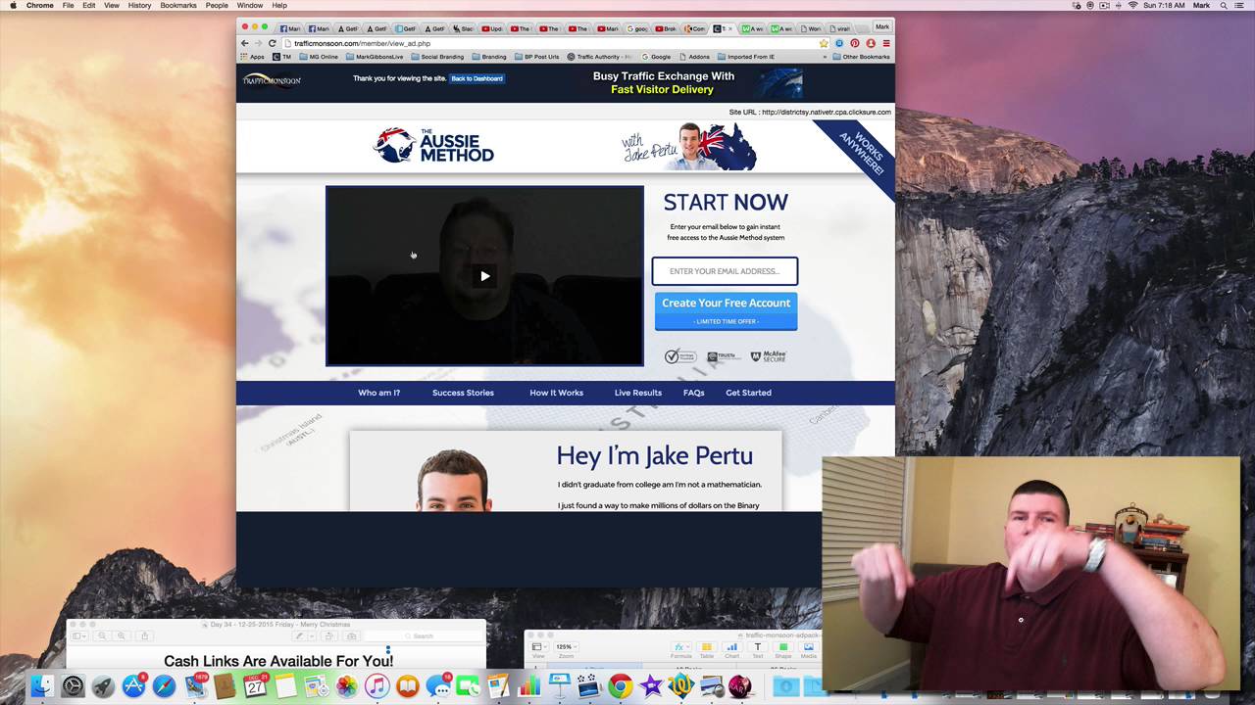Switch to the viral browser tab
1255x705 pixels.
(840, 28)
